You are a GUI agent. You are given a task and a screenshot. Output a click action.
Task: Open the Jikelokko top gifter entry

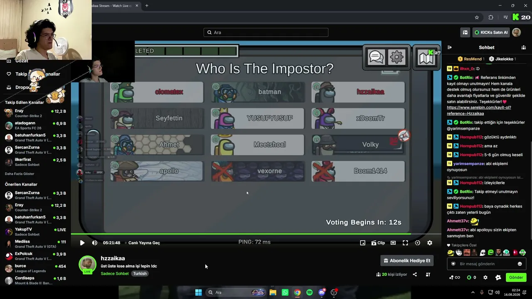[502, 59]
